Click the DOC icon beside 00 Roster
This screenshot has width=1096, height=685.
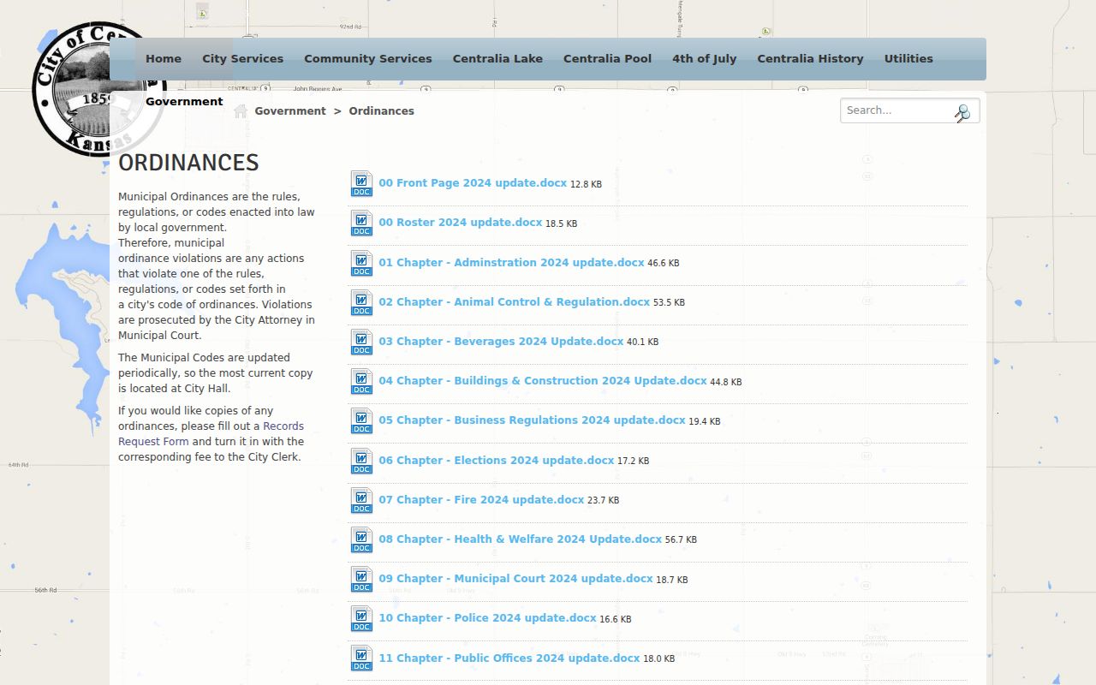[x=361, y=223]
